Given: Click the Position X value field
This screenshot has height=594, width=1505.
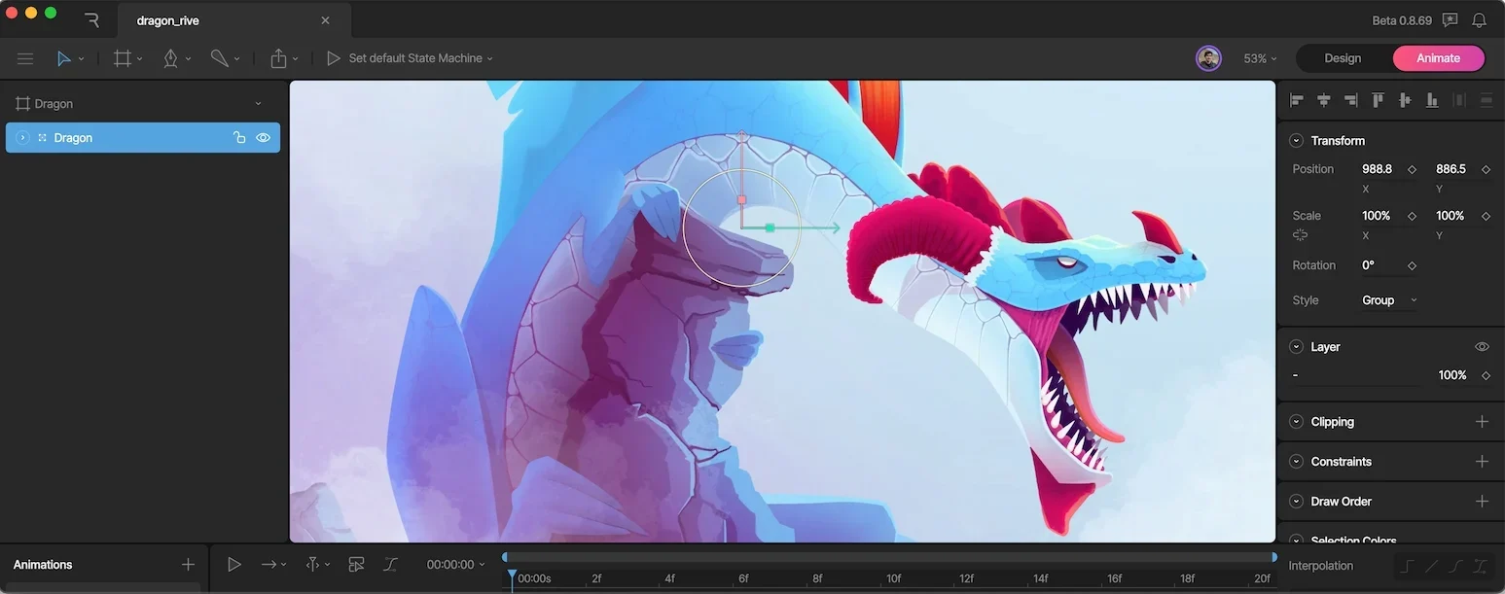Looking at the screenshot, I should (x=1377, y=169).
